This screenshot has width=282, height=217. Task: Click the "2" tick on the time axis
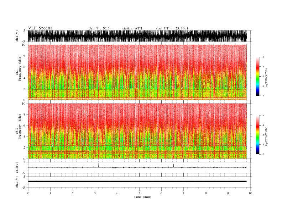[73, 193]
